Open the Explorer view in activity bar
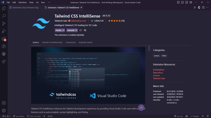This screenshot has height=118, width=211. coord(4,8)
